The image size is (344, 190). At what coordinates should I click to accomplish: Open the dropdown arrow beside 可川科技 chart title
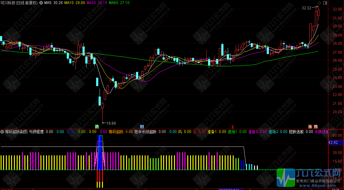coord(40,3)
